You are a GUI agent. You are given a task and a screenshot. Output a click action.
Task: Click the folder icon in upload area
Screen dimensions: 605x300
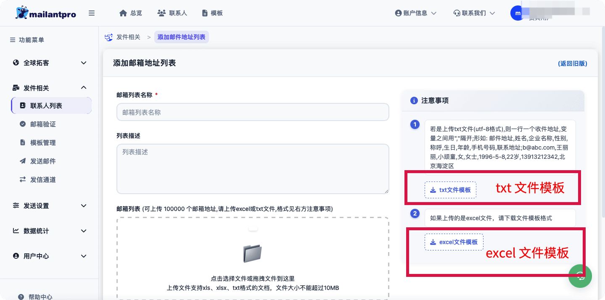(x=253, y=253)
